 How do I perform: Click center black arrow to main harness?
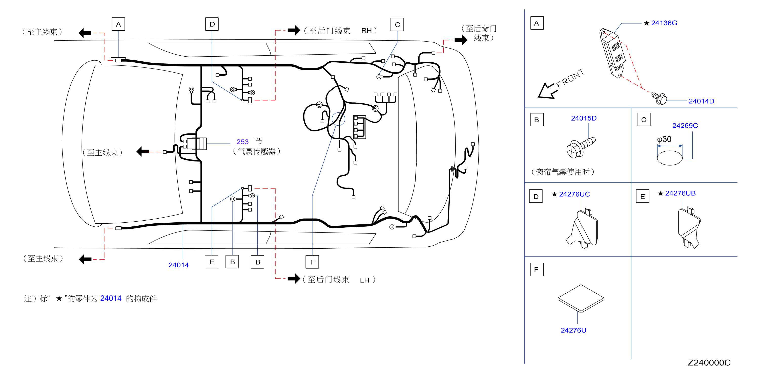tap(143, 152)
